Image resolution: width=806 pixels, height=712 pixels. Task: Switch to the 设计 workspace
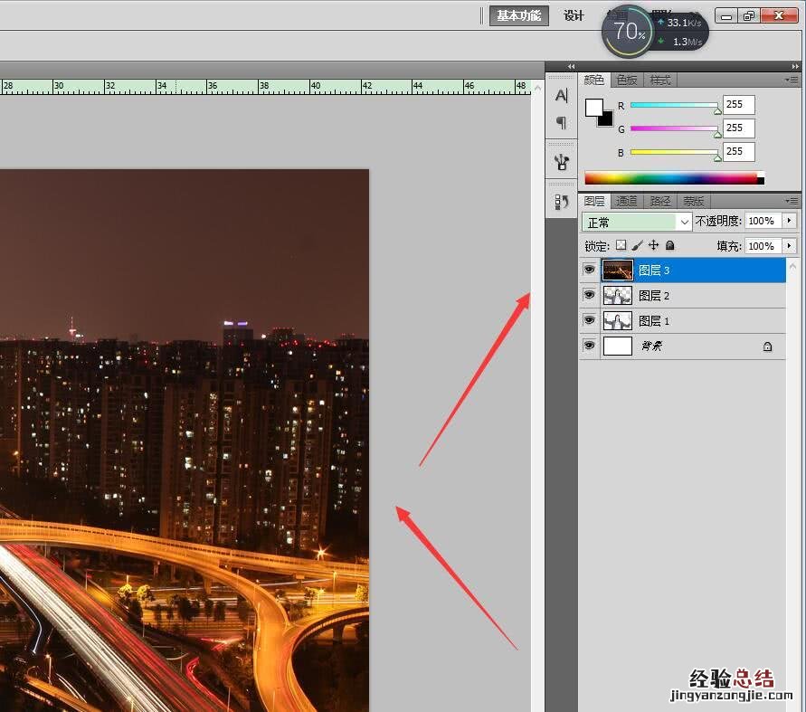click(x=574, y=15)
